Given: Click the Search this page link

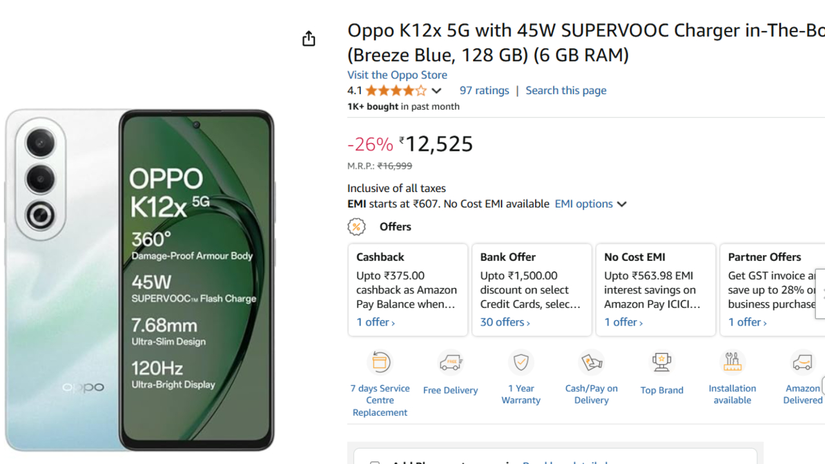Looking at the screenshot, I should tap(566, 90).
